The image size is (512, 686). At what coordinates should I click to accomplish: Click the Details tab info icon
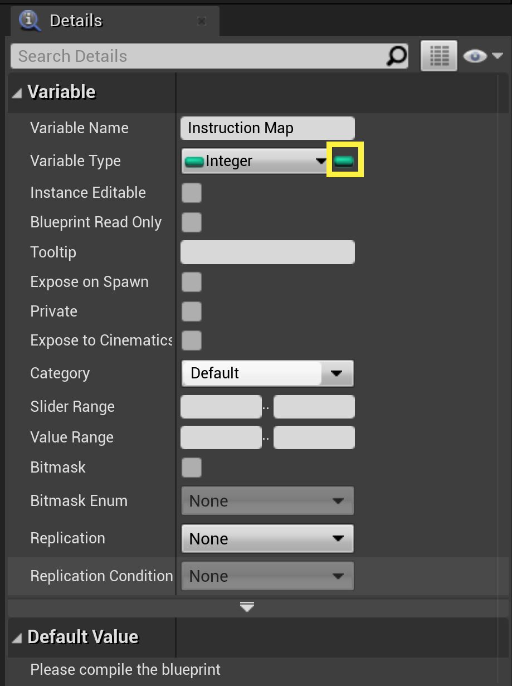click(29, 20)
